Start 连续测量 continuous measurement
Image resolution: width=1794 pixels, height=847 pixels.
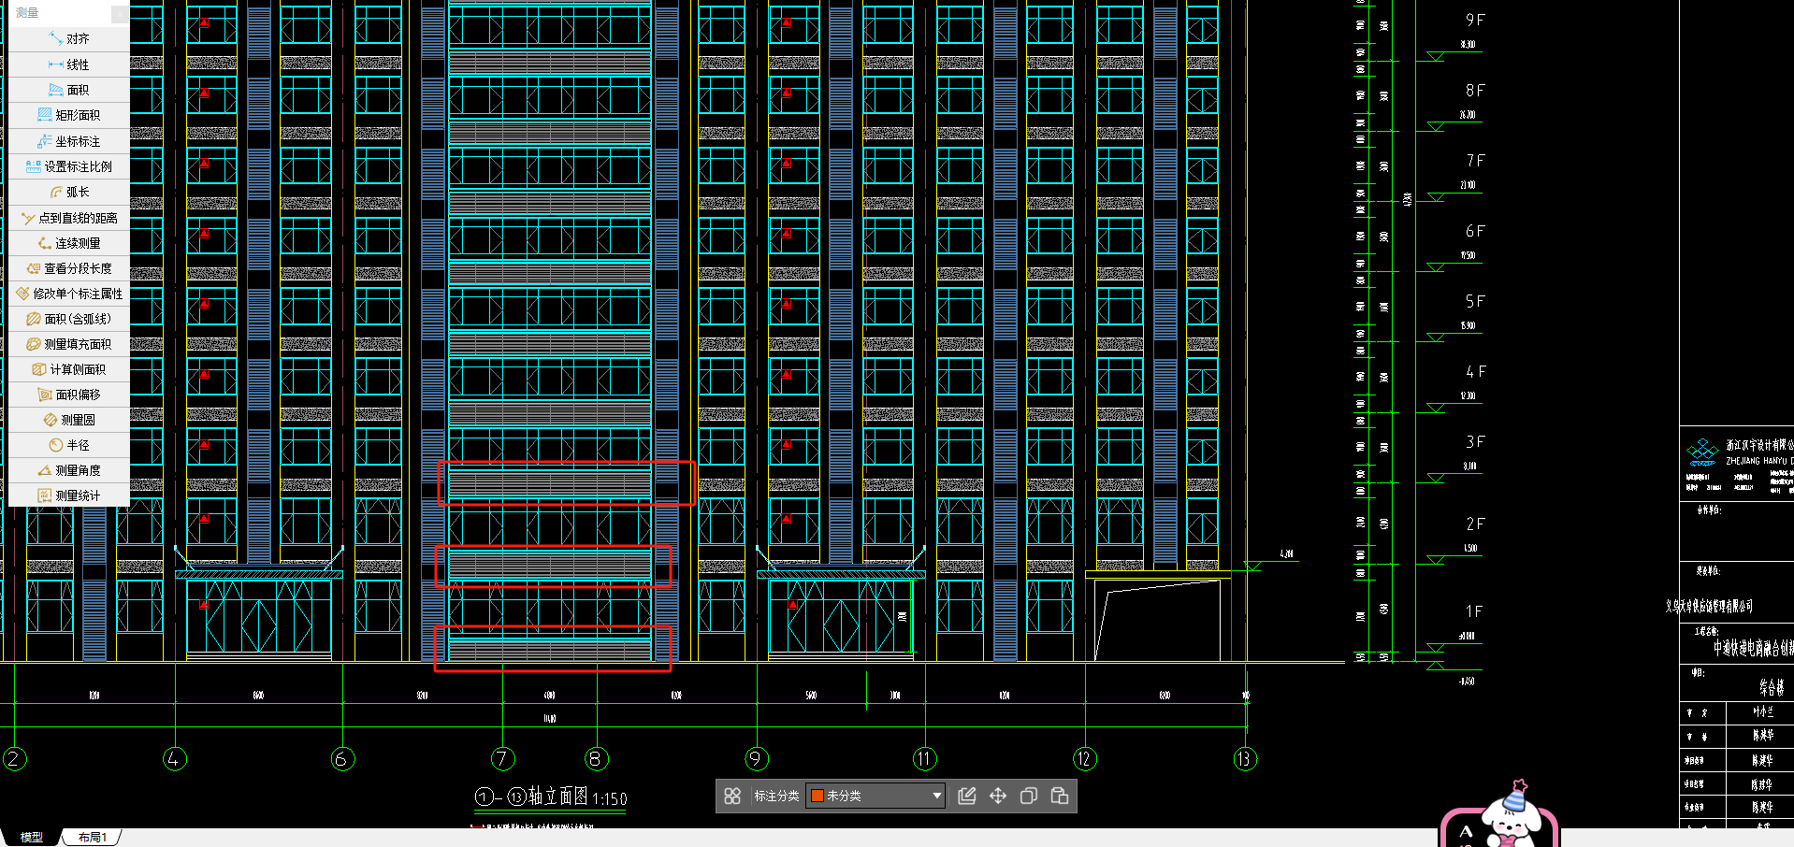point(69,243)
